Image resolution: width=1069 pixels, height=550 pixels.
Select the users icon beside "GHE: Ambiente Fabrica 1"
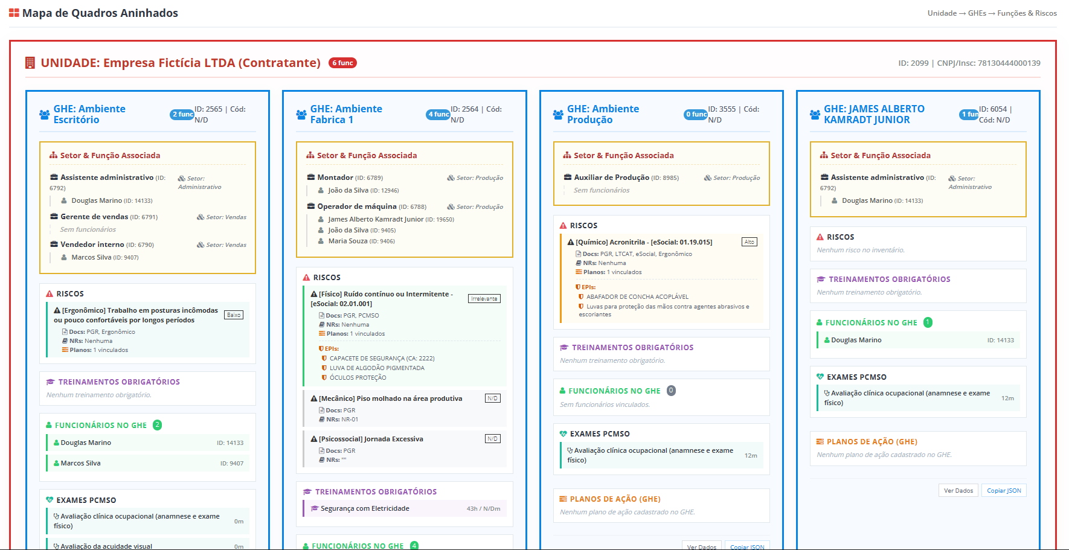click(301, 114)
